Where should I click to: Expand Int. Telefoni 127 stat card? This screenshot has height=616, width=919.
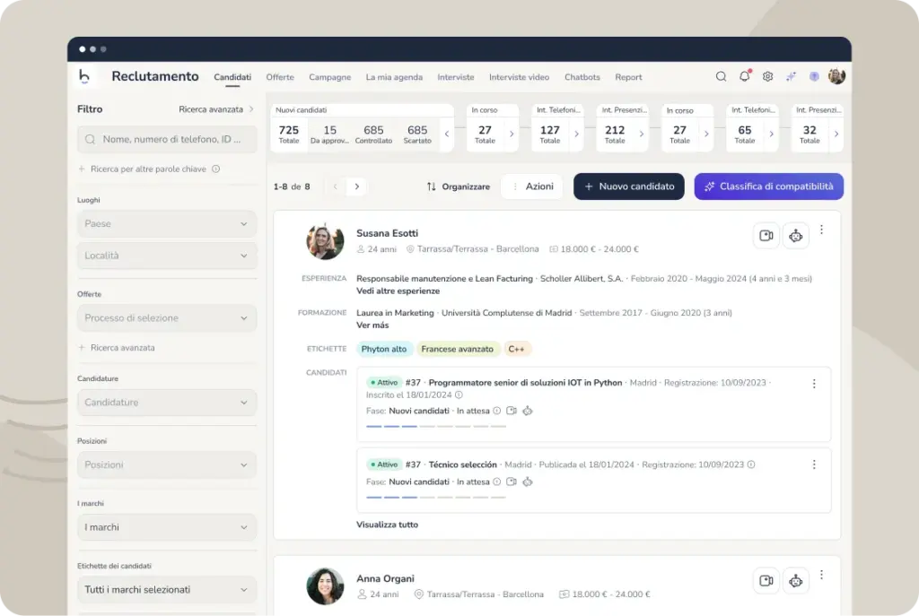[577, 134]
